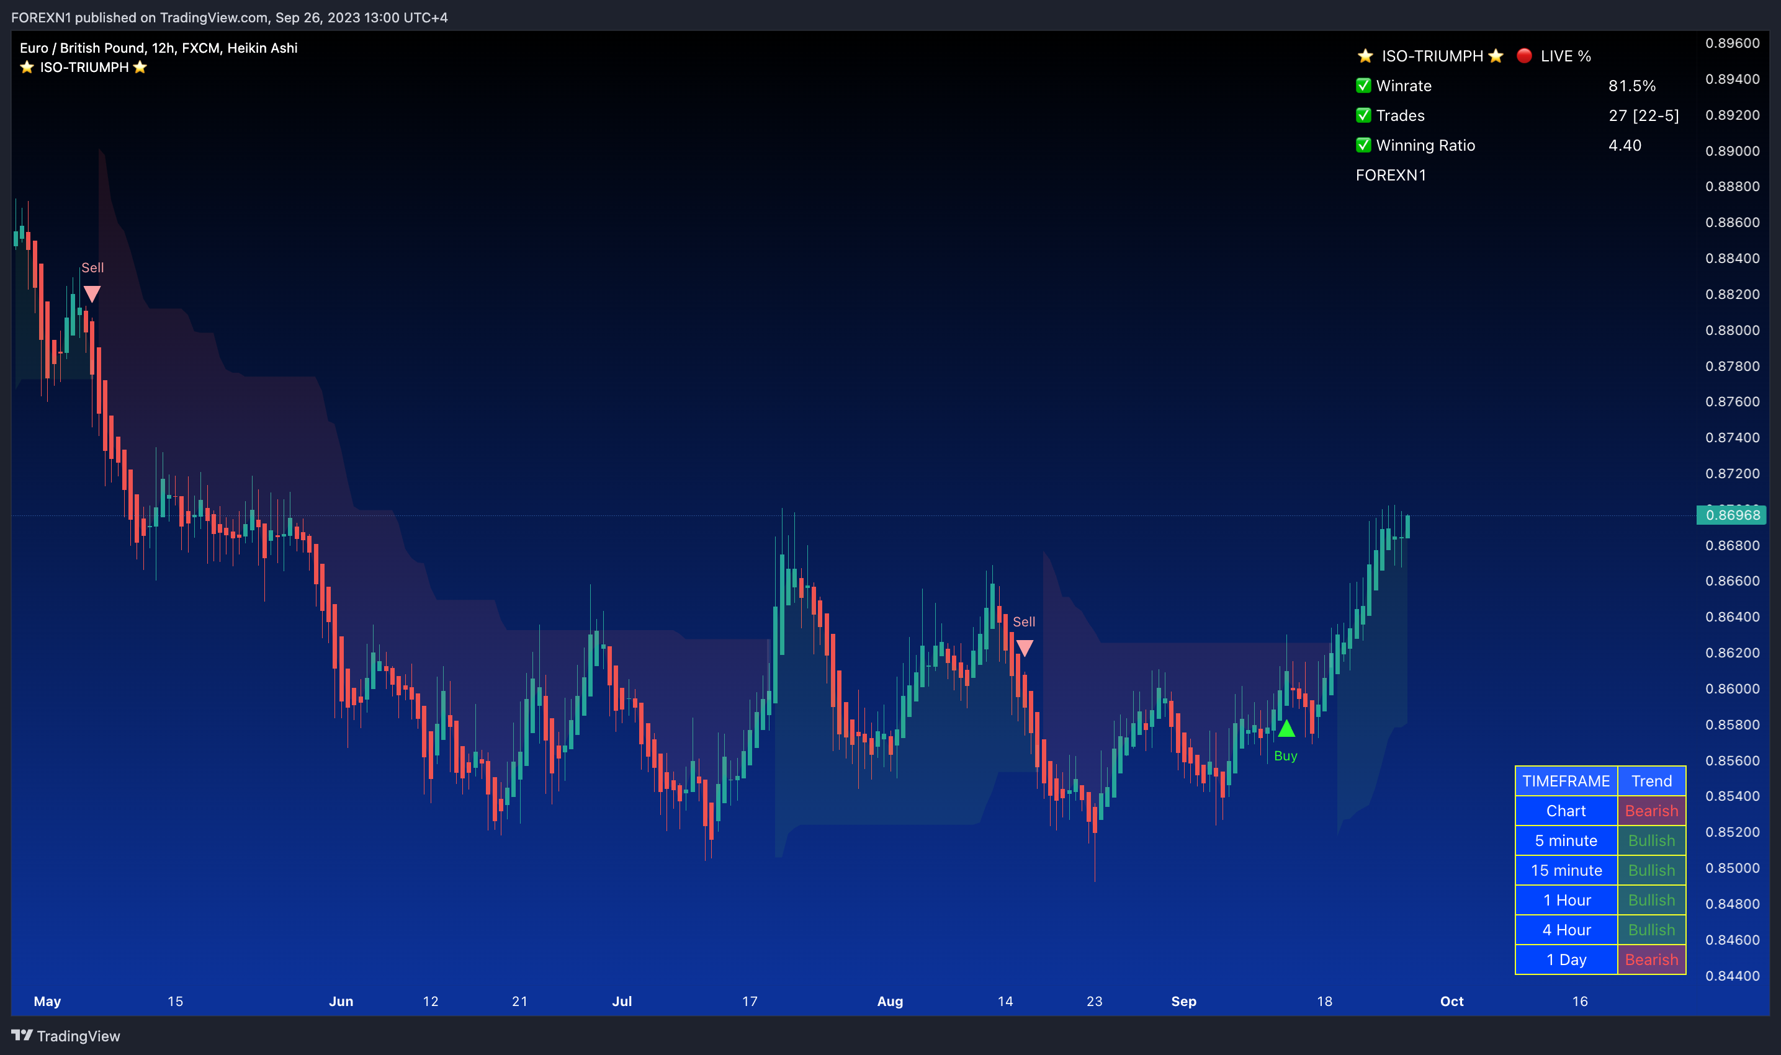Click the published-on TradingView.com header text

point(229,17)
